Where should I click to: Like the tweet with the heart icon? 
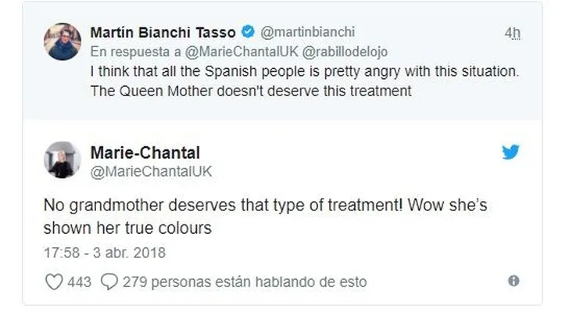(x=54, y=282)
